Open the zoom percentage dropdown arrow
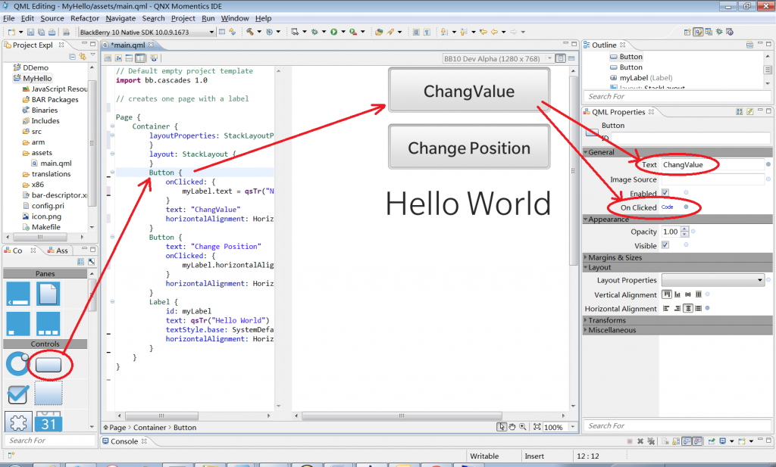The image size is (776, 467). tap(573, 427)
